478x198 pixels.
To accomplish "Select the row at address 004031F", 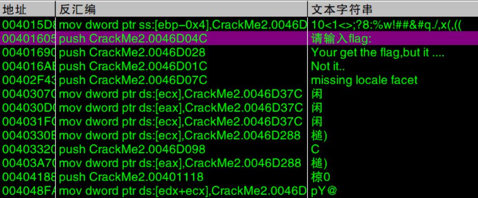I will coord(239,121).
